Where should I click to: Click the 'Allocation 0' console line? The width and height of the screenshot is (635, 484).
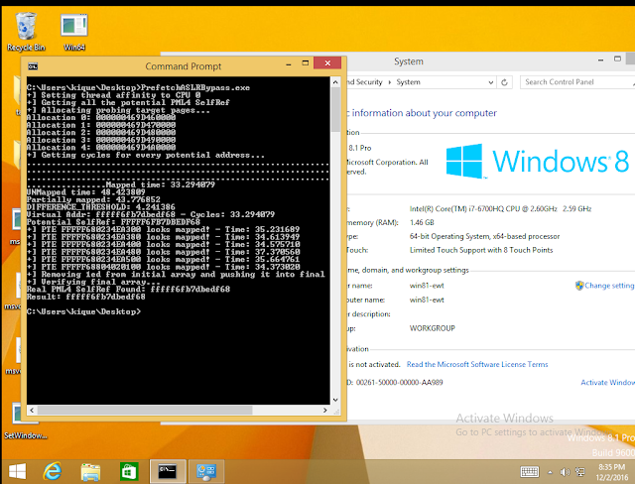(x=101, y=118)
